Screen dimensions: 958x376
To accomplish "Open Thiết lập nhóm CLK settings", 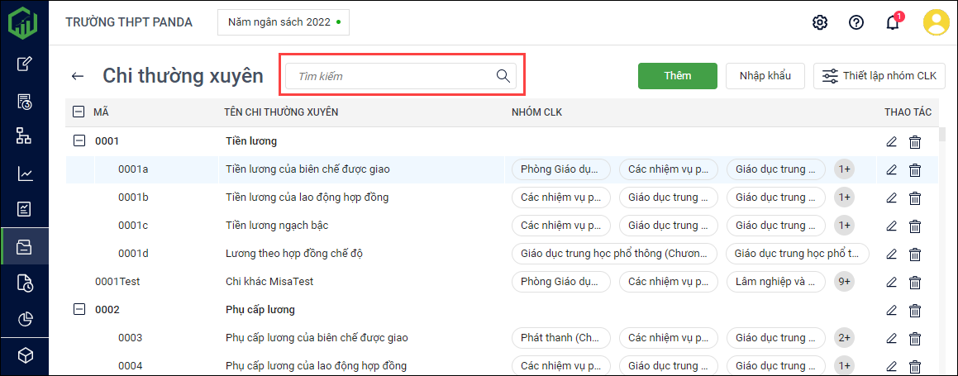I will 879,76.
